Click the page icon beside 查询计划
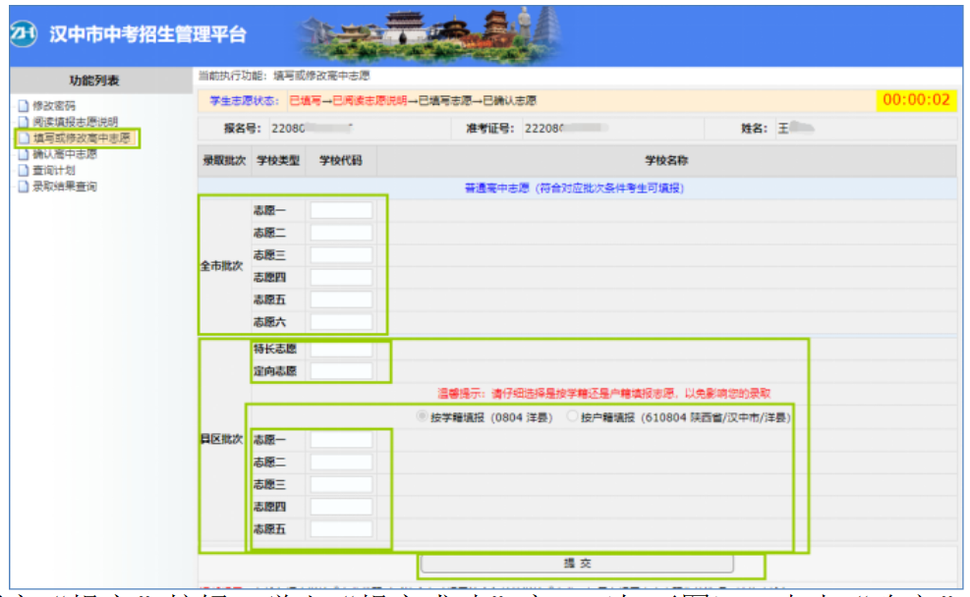 [x=24, y=170]
